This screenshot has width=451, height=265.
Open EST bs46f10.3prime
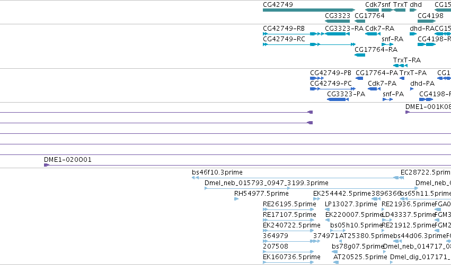pyautogui.click(x=298, y=178)
